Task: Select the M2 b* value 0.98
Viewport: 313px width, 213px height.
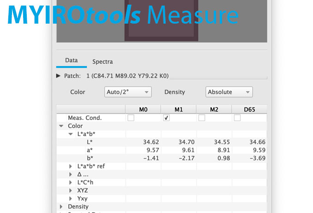Action: coord(223,158)
